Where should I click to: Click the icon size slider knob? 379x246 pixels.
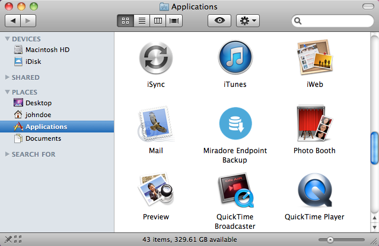[x=330, y=239]
